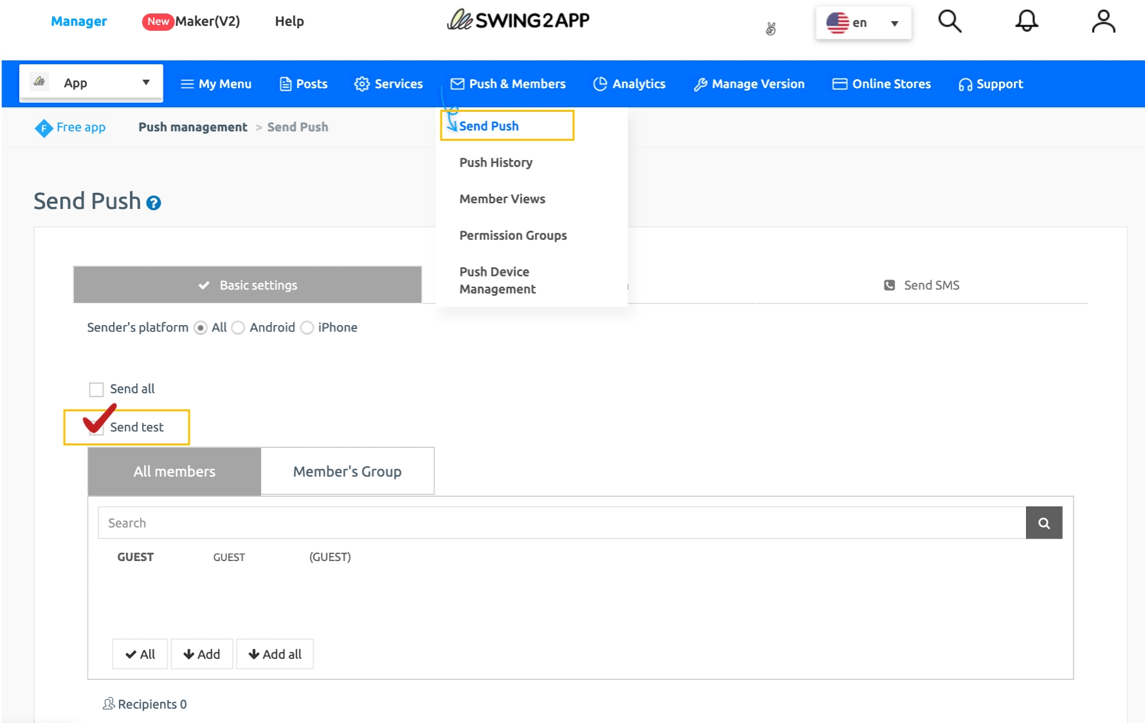This screenshot has width=1145, height=723.
Task: Click the help question mark beside Send Push
Action: coord(154,203)
